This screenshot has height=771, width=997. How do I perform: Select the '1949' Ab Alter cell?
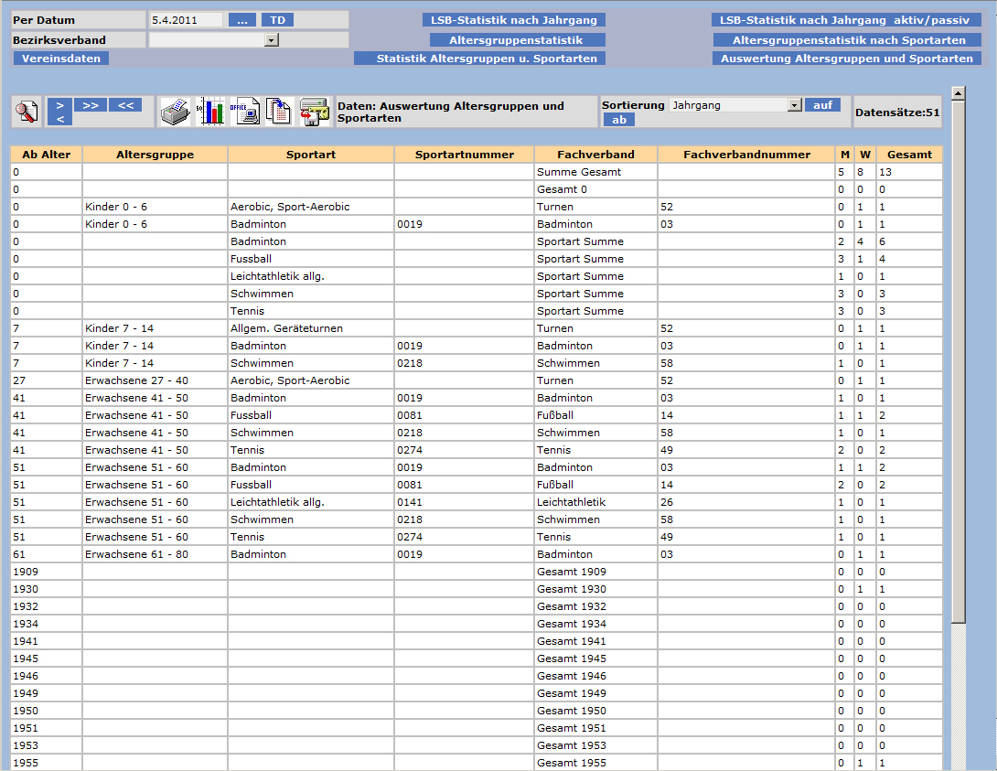click(47, 693)
